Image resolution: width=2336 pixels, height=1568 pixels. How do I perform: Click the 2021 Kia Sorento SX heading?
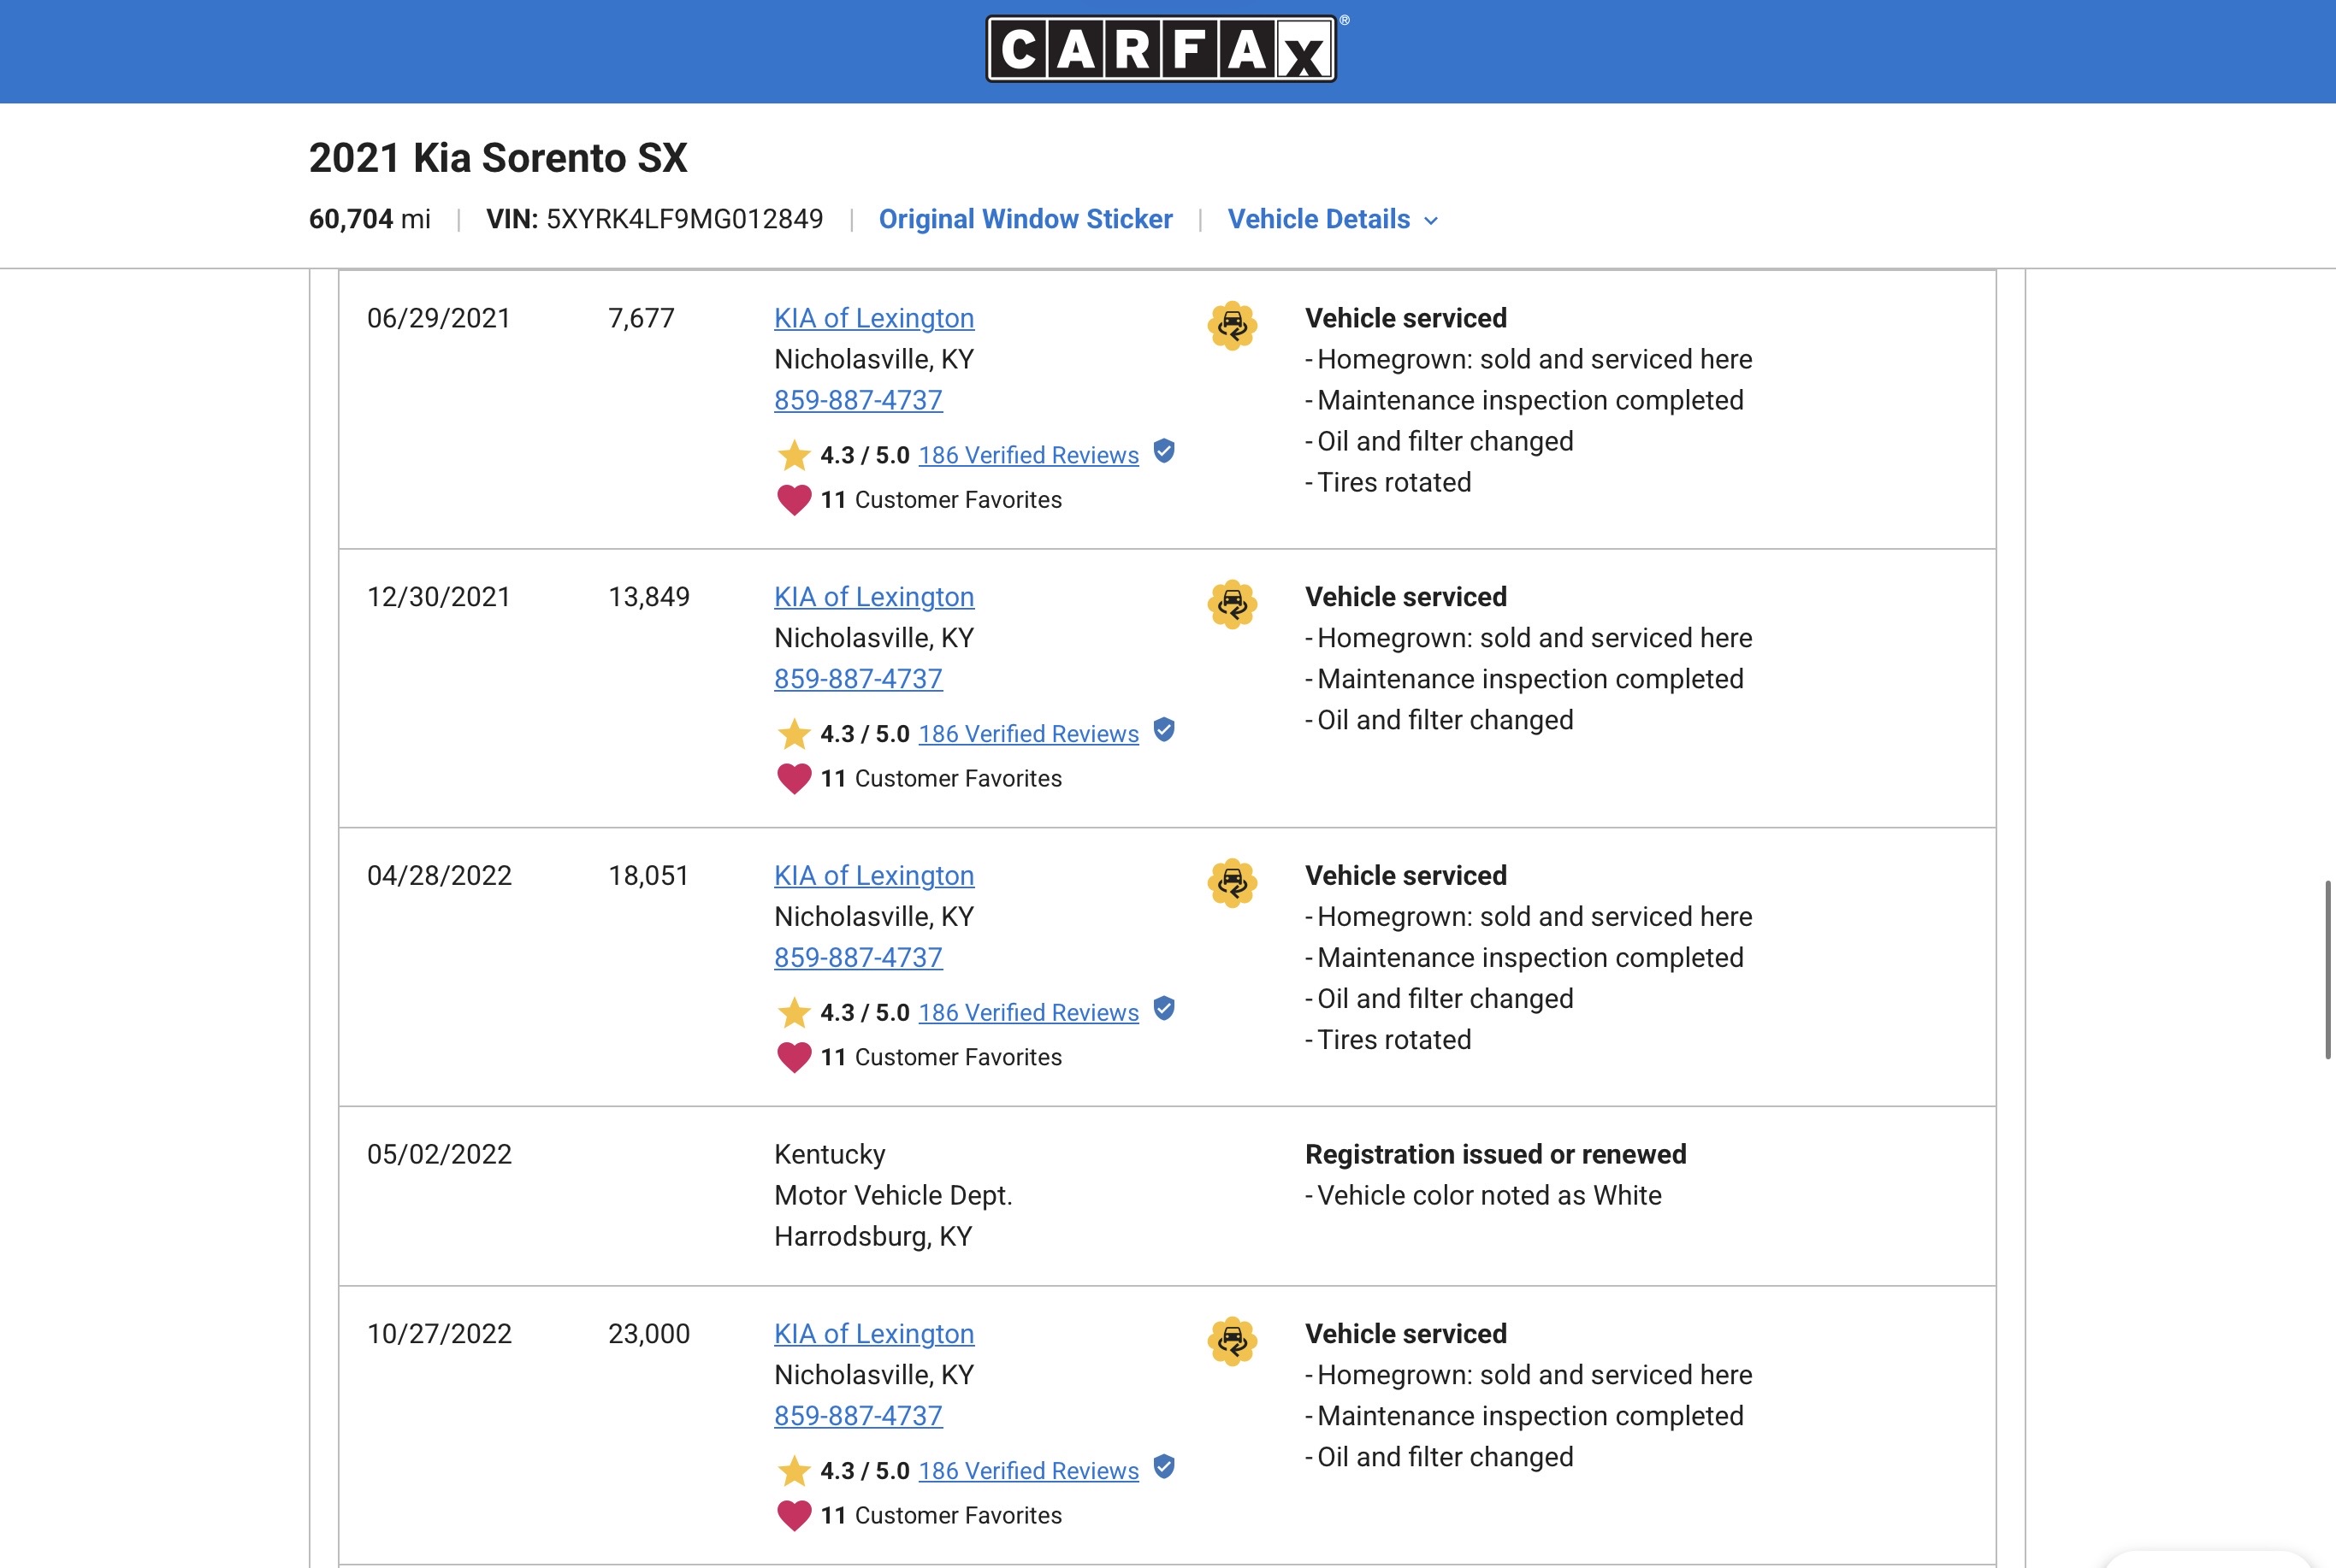tap(498, 158)
